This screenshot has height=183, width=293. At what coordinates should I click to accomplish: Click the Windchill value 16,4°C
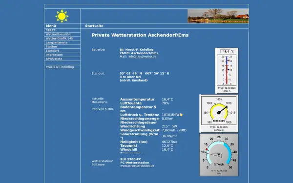(167, 150)
